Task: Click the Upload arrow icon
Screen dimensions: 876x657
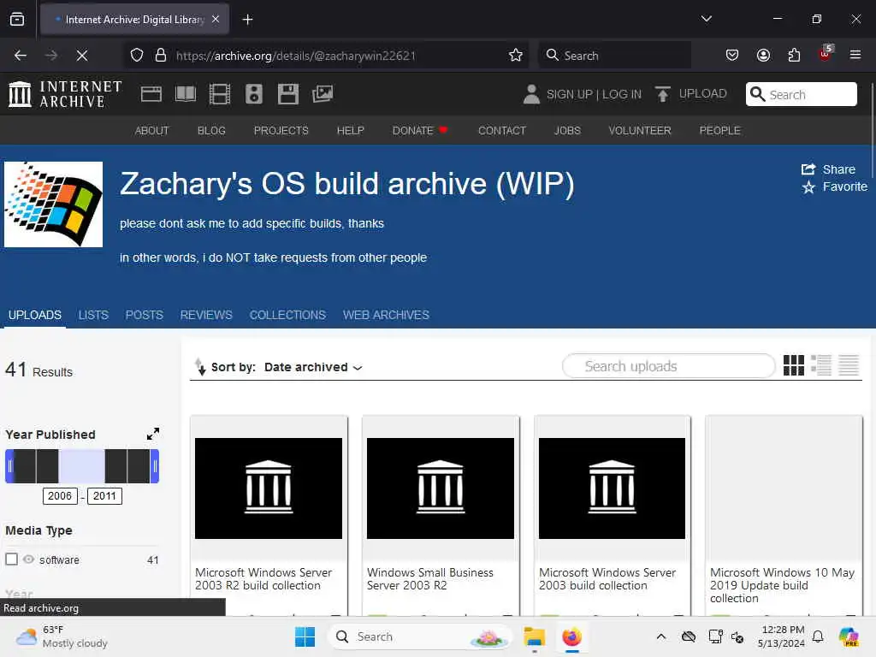Action: tap(663, 94)
